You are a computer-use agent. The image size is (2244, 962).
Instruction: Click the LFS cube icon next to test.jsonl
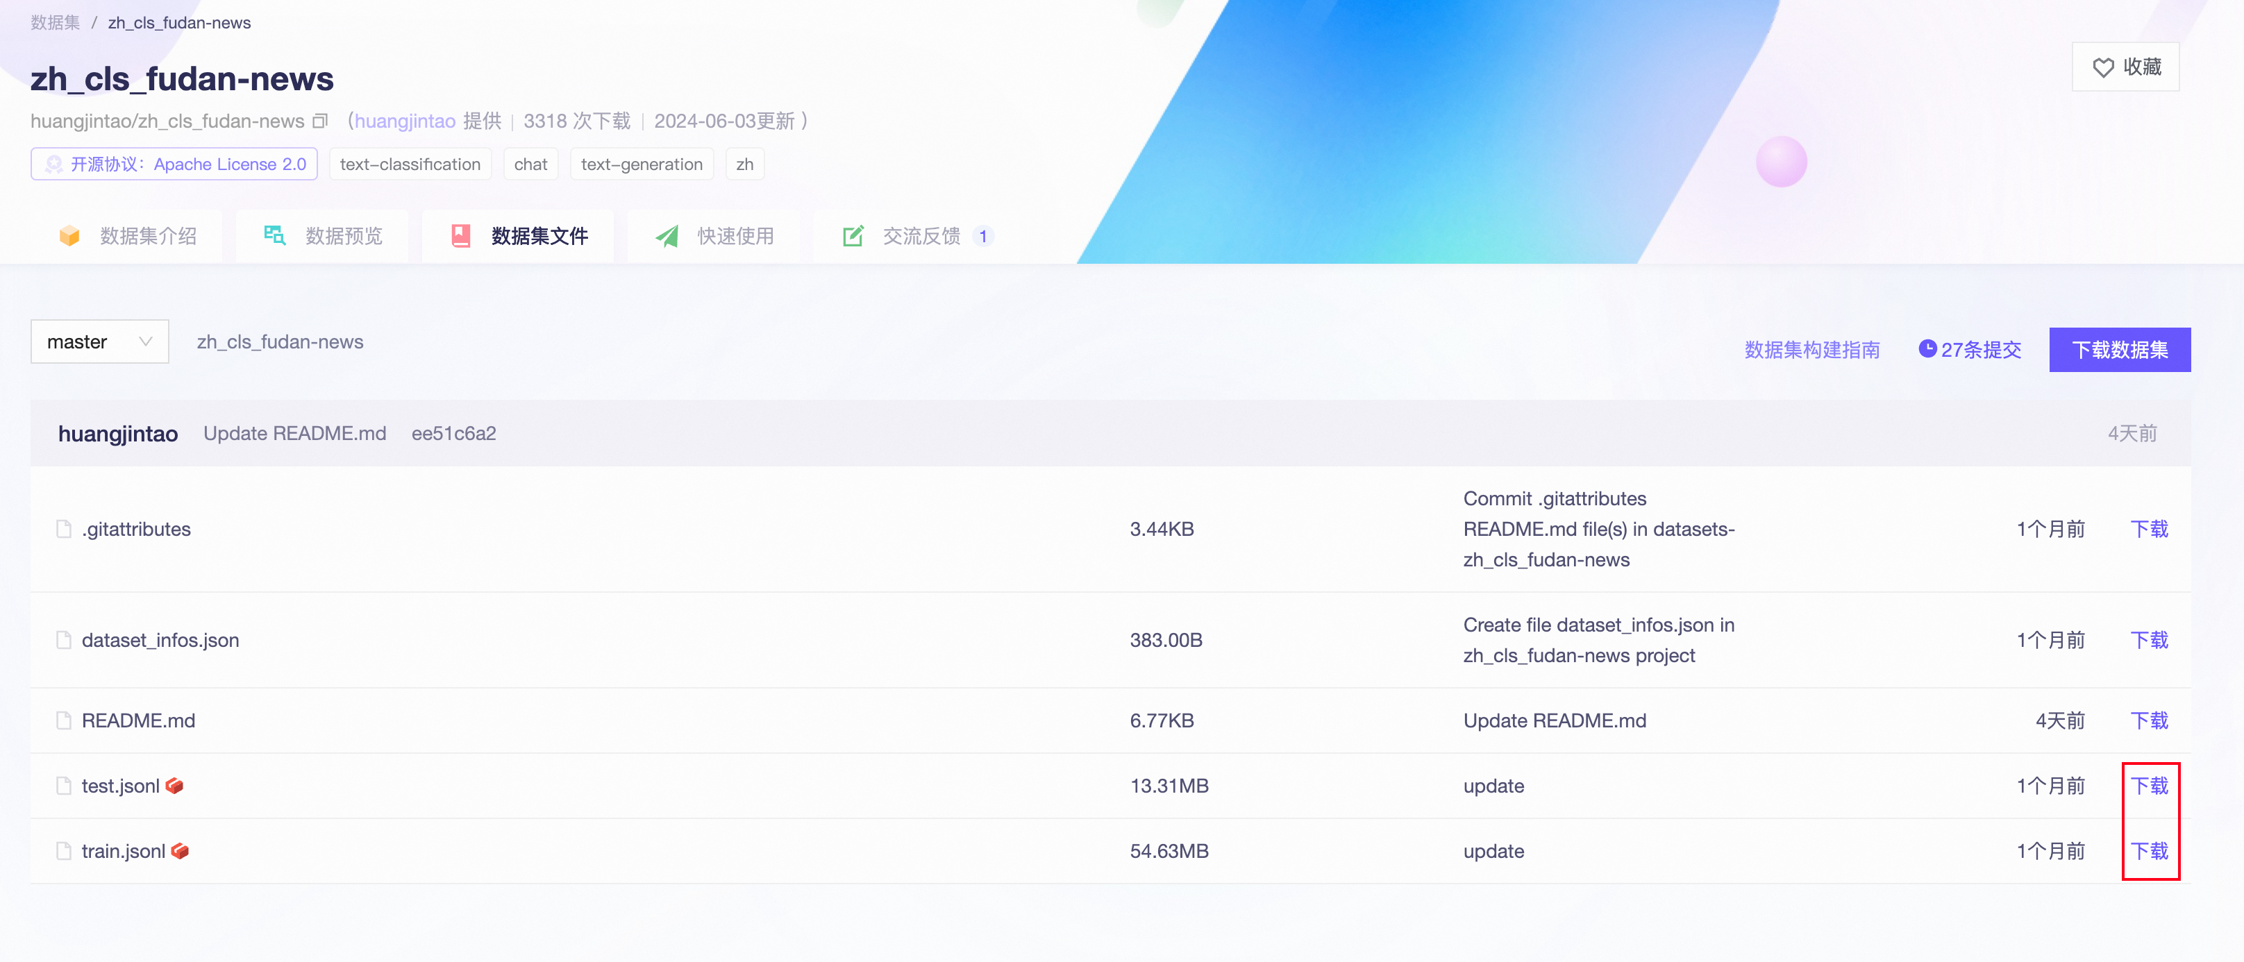tap(174, 785)
